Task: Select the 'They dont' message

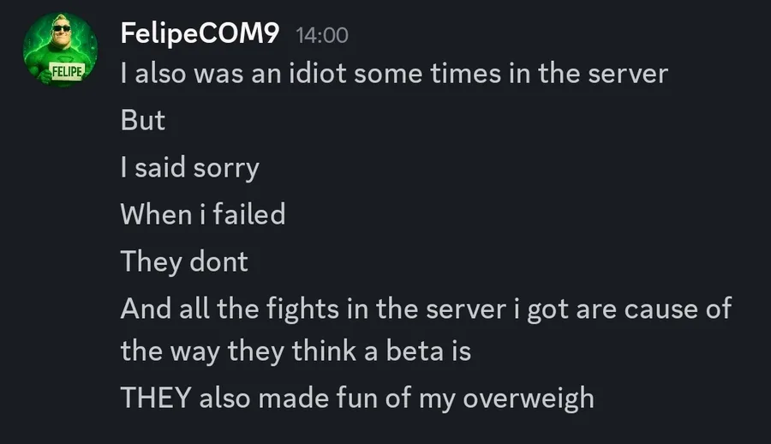Action: pyautogui.click(x=184, y=262)
